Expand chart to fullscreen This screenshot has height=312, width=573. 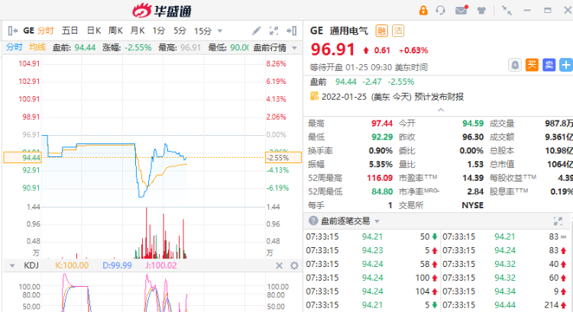tap(274, 31)
